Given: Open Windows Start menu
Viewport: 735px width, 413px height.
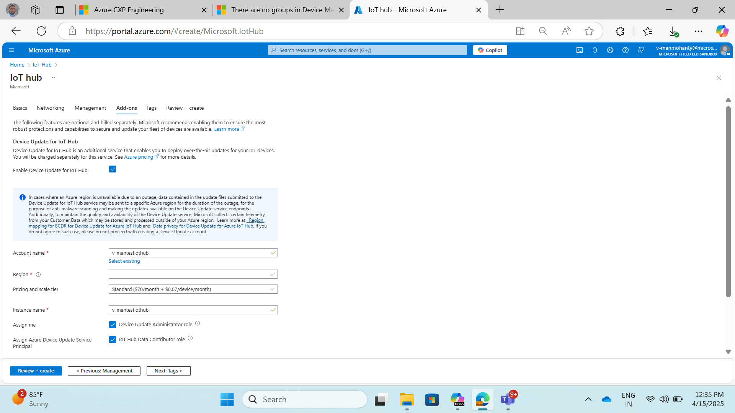Looking at the screenshot, I should [x=227, y=400].
